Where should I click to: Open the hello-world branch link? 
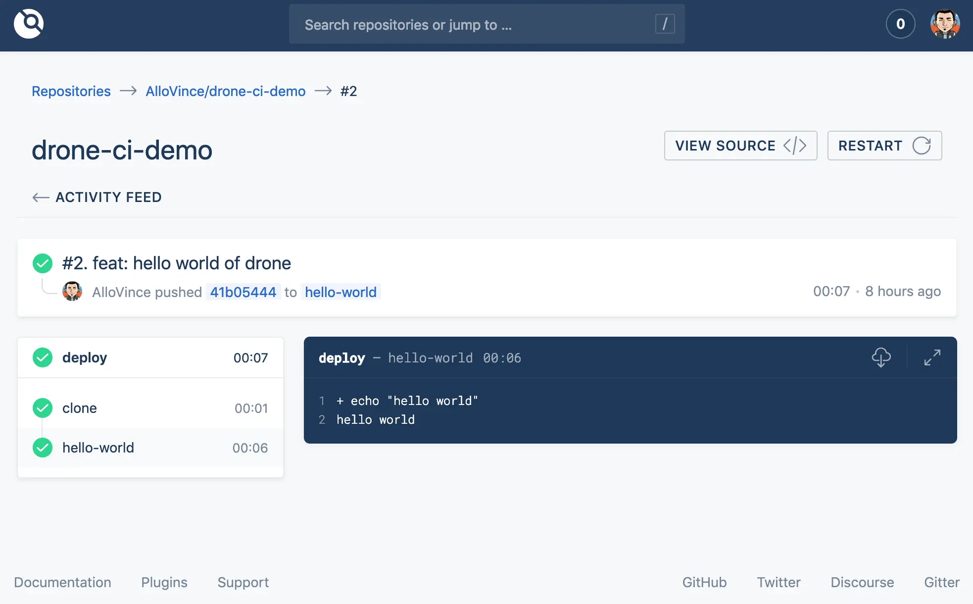[x=341, y=292]
